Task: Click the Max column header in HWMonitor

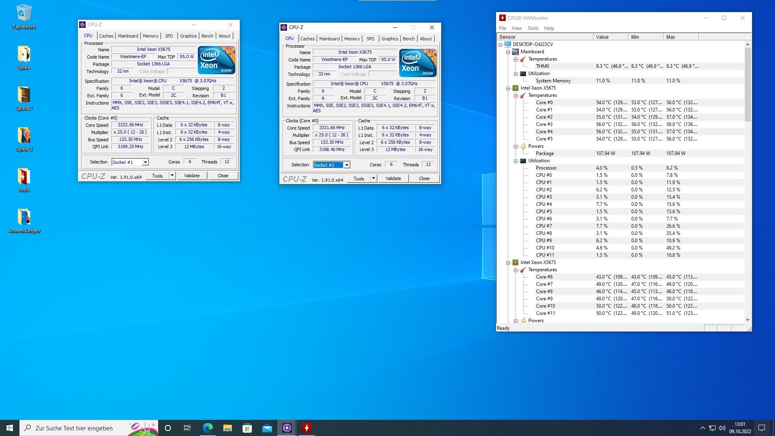Action: 681,37
